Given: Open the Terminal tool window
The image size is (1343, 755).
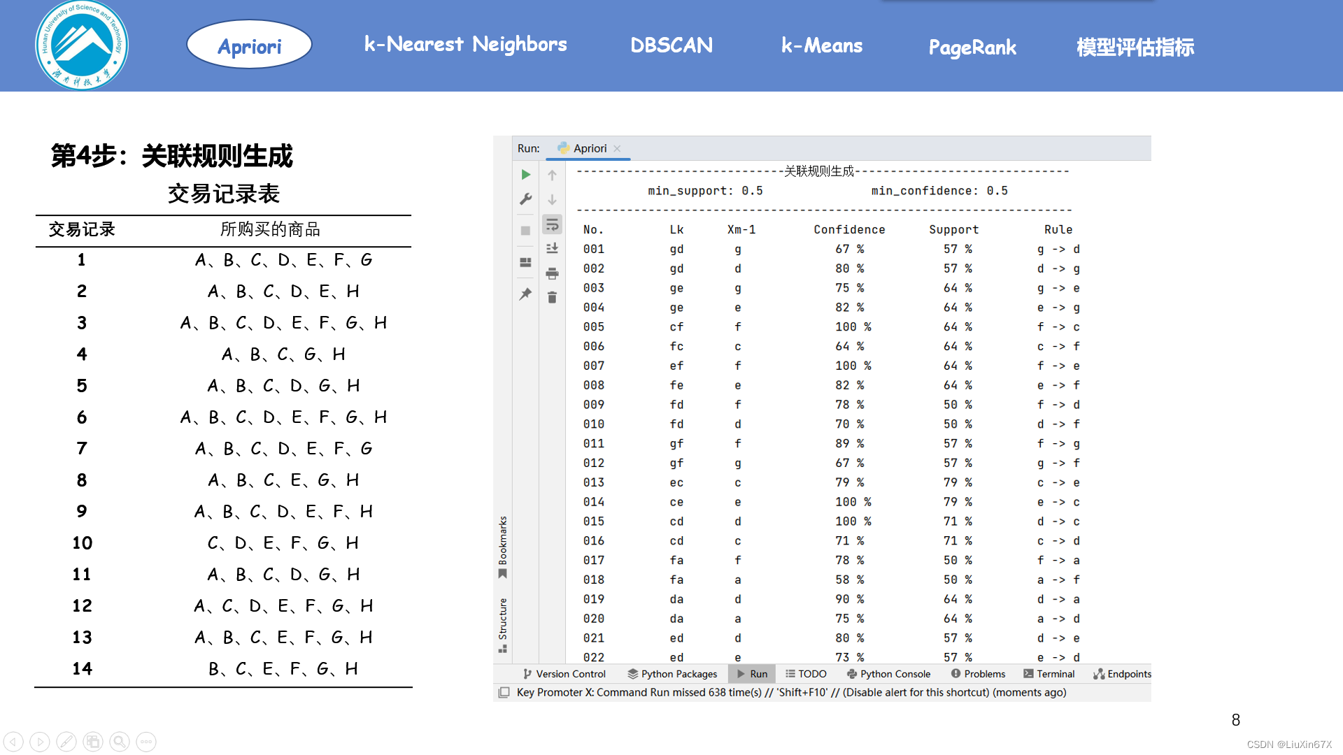Looking at the screenshot, I should click(x=1049, y=674).
